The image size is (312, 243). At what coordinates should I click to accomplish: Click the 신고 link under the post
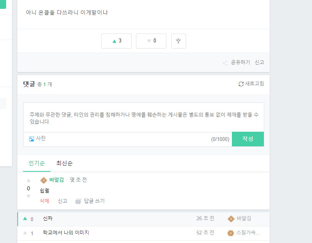[260, 62]
